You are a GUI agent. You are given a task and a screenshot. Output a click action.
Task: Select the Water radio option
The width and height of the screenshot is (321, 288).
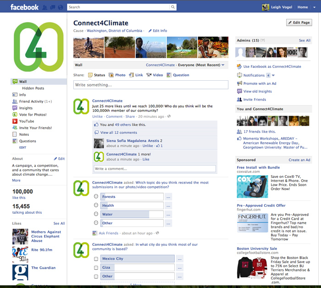[96, 214]
